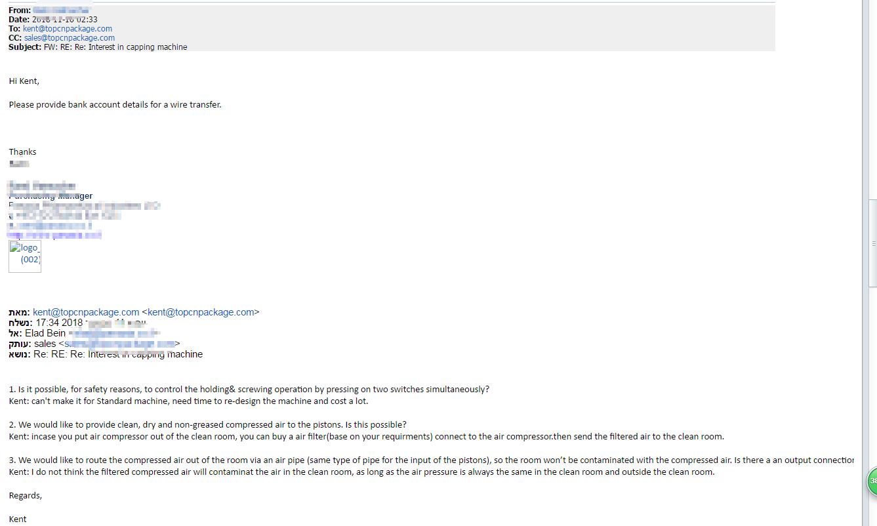
Task: Click kent@topcnpackage.com in the To field
Action: pos(68,29)
